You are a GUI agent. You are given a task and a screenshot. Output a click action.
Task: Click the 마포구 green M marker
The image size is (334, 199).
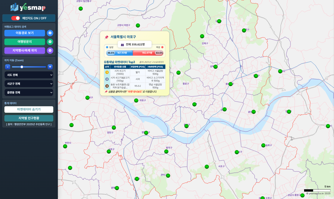pos(136,100)
